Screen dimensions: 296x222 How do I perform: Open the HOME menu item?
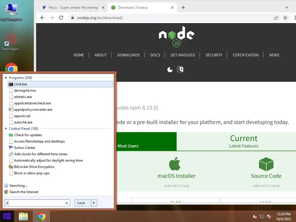click(79, 55)
